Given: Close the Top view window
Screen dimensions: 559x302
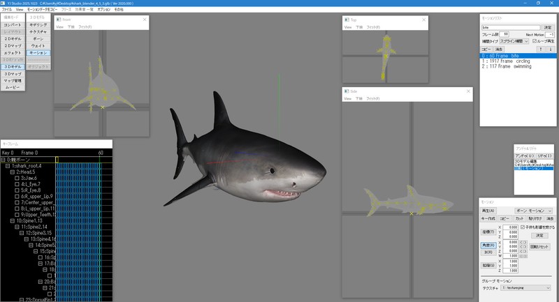Looking at the screenshot, I should tap(423, 20).
